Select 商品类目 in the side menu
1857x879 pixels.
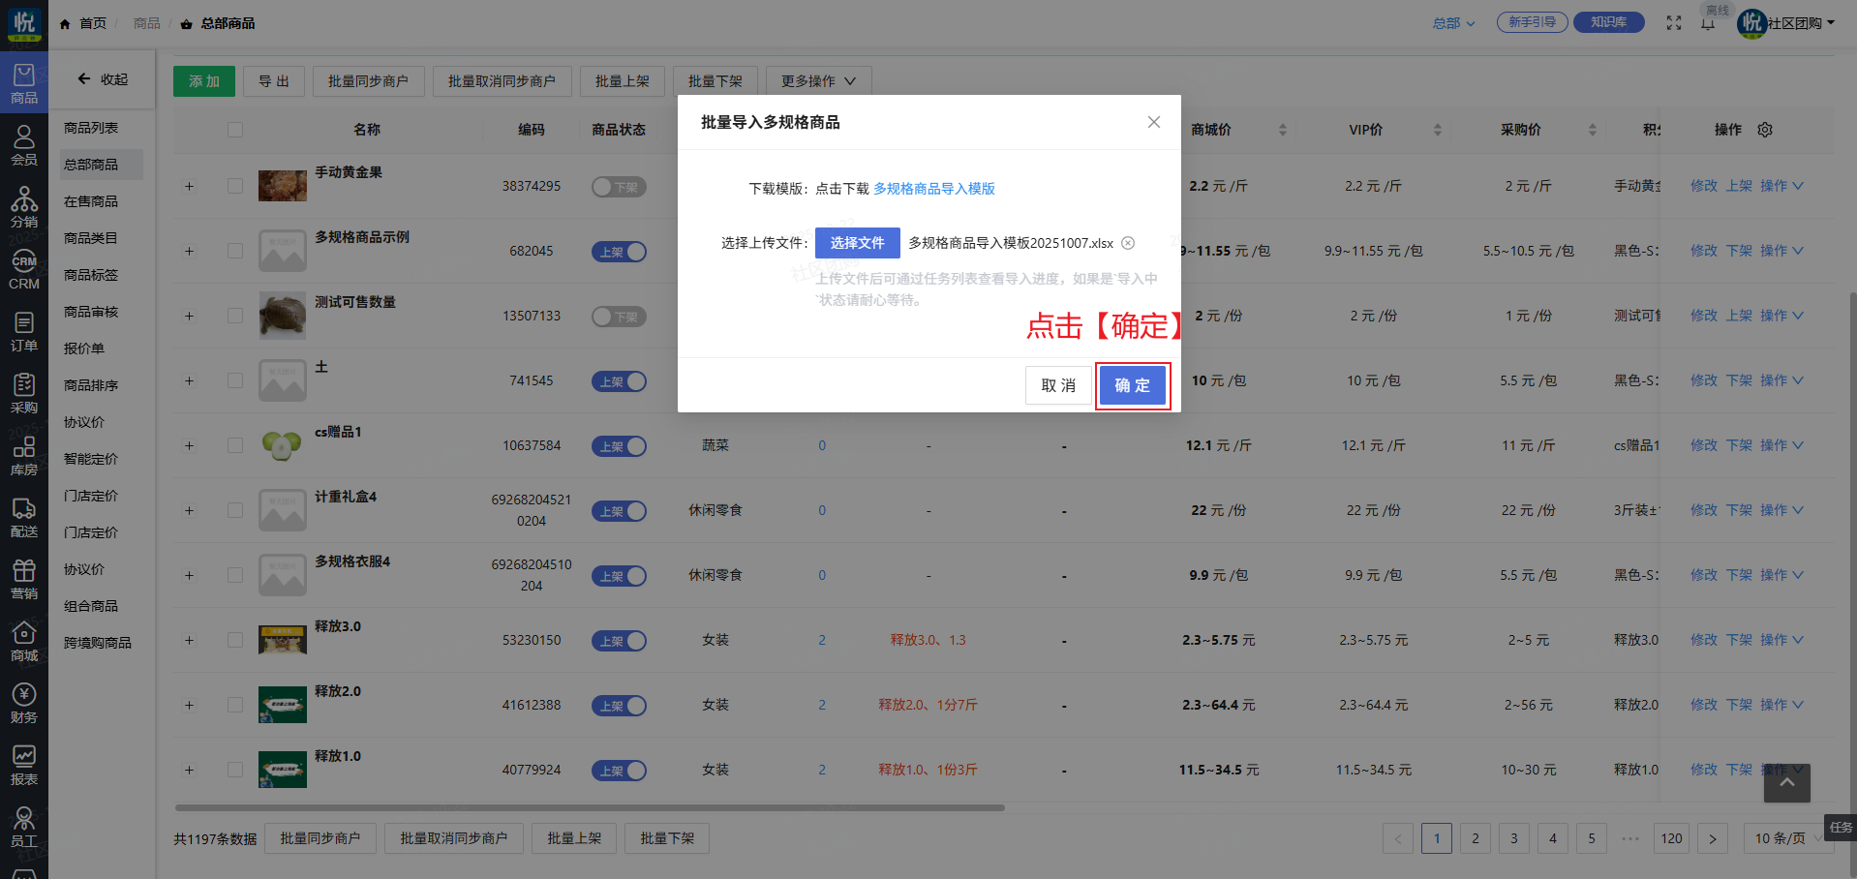91,238
